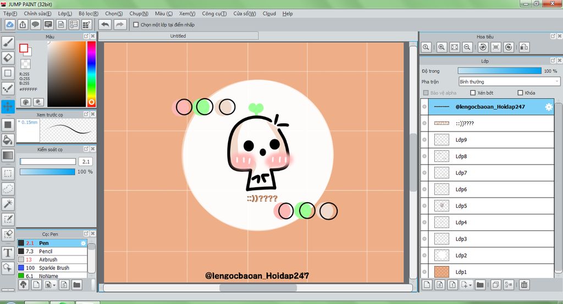Toggle visibility of Lớp2 layer

424,256
